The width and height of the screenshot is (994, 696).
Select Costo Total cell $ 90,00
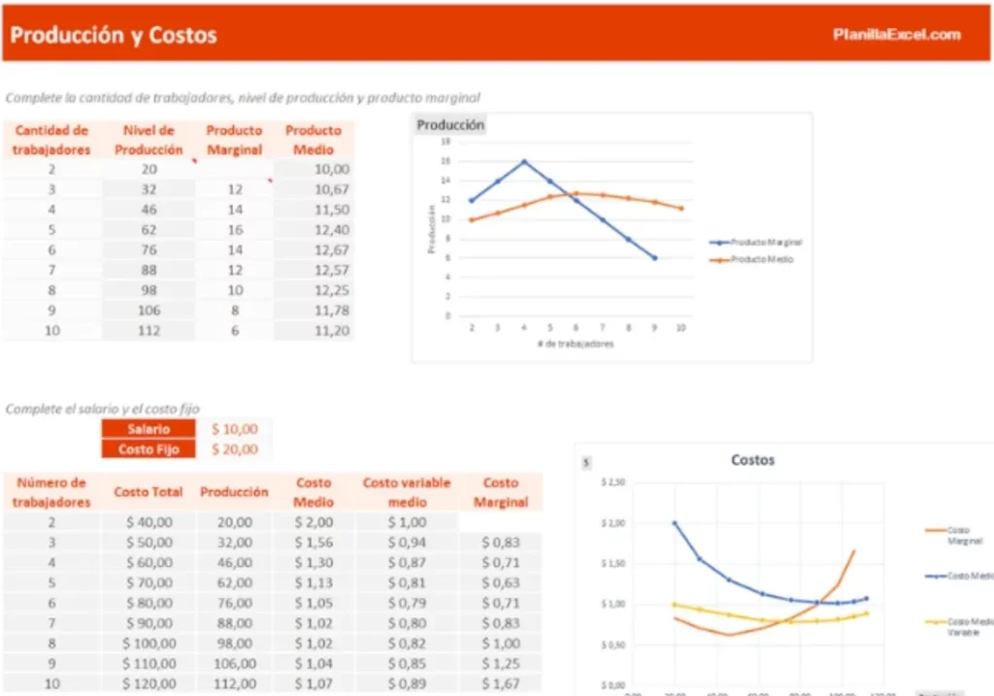coord(149,623)
